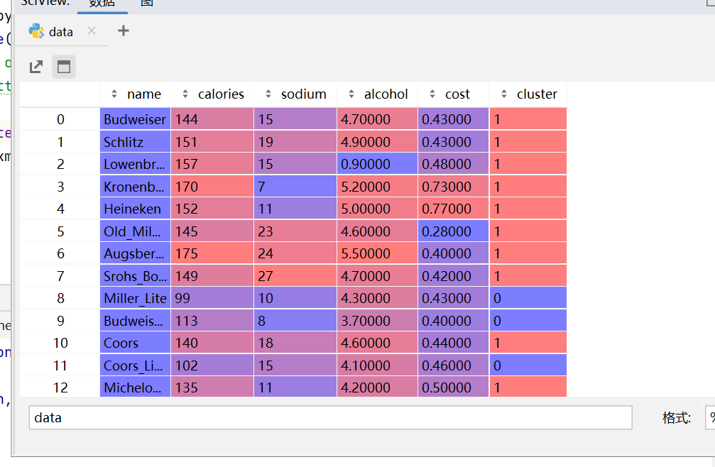This screenshot has height=467, width=715.
Task: Select the Miller_Lite name cell
Action: [x=136, y=298]
